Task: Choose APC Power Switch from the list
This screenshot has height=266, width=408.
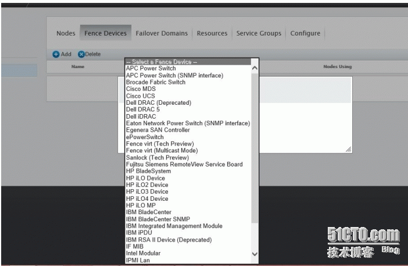Action: click(x=188, y=68)
